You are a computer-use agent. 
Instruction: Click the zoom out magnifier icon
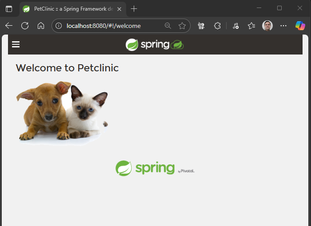[168, 26]
